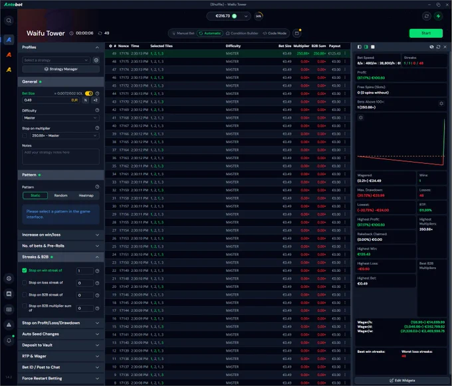The width and height of the screenshot is (452, 386).
Task: Open help icon beside Difficulty
Action: coord(98,110)
